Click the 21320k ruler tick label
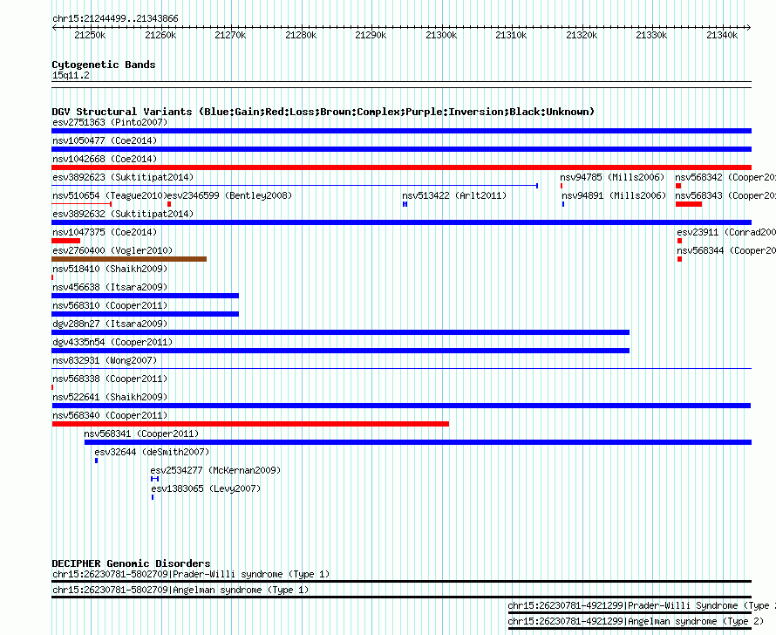 582,35
